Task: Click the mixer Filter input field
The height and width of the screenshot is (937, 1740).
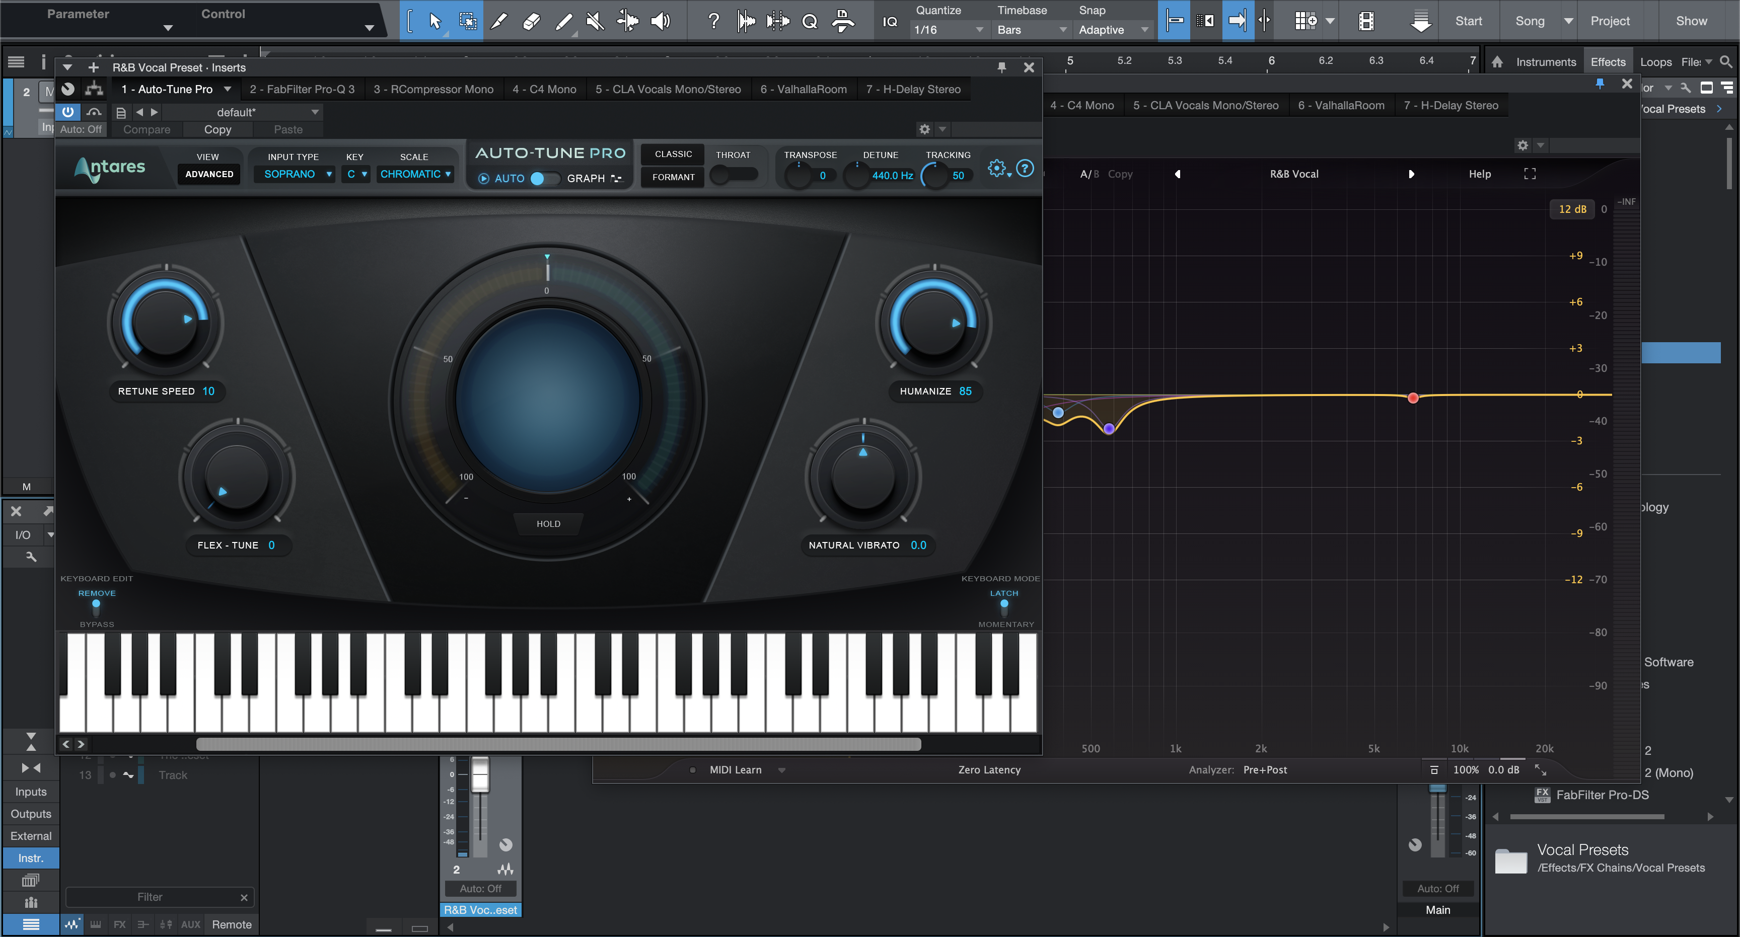Action: [151, 897]
